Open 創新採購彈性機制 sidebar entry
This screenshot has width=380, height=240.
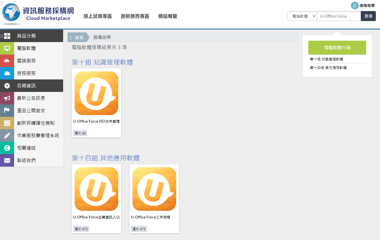pyautogui.click(x=36, y=123)
